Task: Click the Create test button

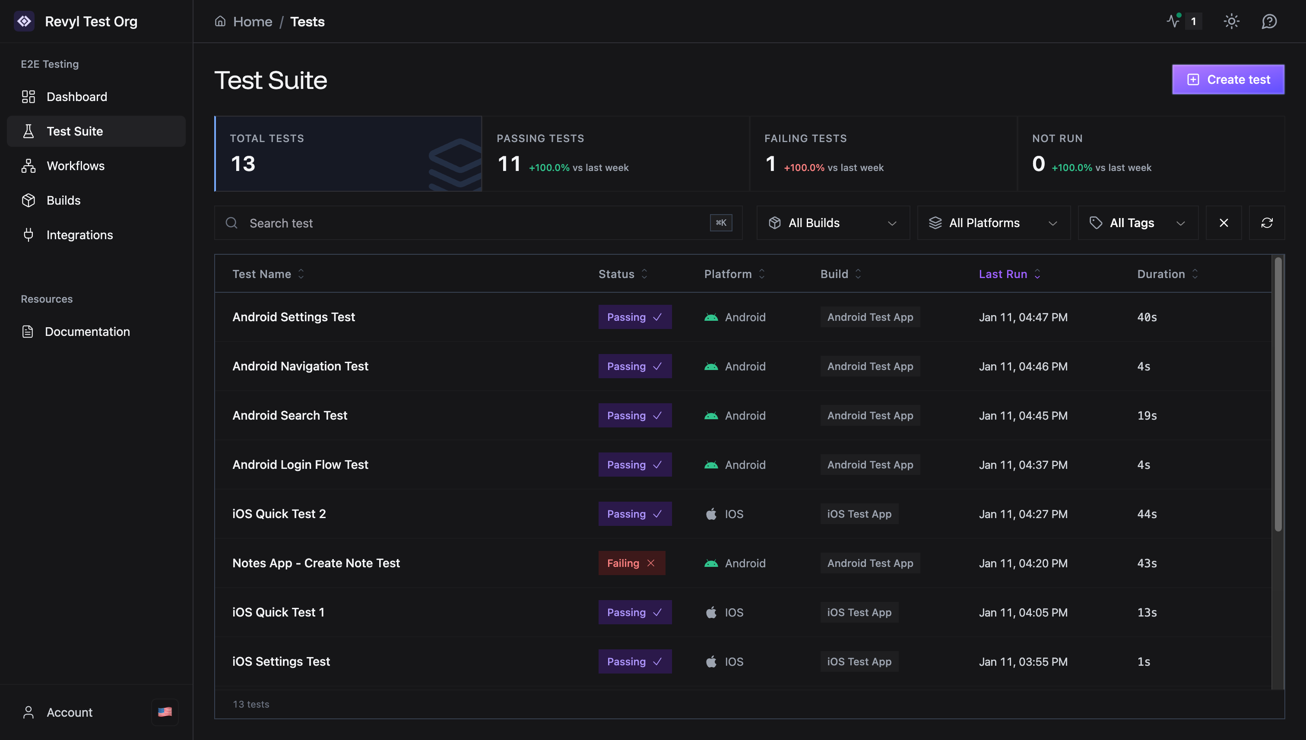Action: click(1228, 79)
